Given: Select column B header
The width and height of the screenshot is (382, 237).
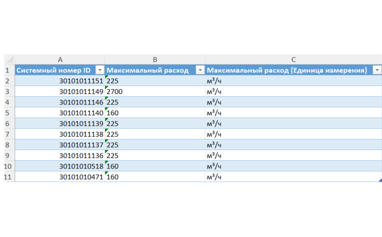Looking at the screenshot, I should pos(155,60).
